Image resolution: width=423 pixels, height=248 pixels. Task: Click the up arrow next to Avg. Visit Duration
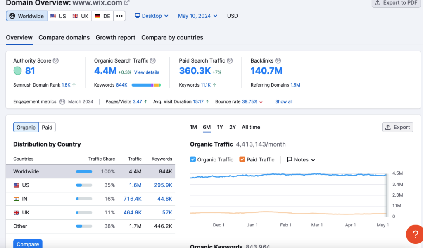click(x=207, y=102)
